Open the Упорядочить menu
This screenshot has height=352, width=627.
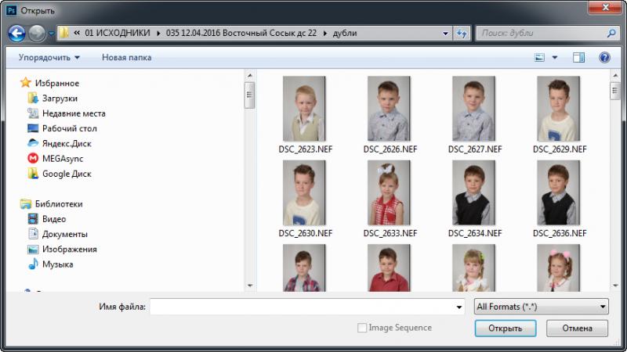click(x=49, y=57)
